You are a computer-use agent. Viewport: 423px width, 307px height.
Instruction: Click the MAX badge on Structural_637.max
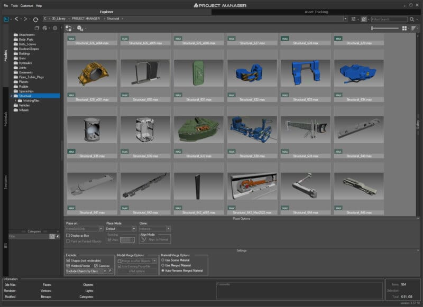tap(178, 152)
